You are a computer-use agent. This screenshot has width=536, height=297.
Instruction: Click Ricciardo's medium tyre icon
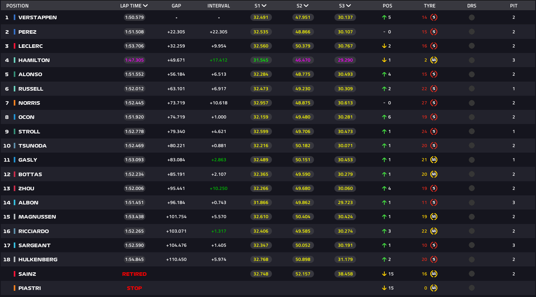pos(434,231)
